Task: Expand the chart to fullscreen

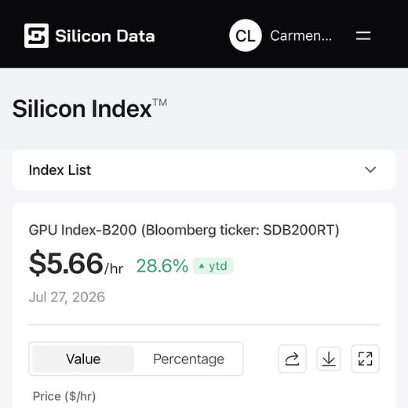Action: (366, 359)
